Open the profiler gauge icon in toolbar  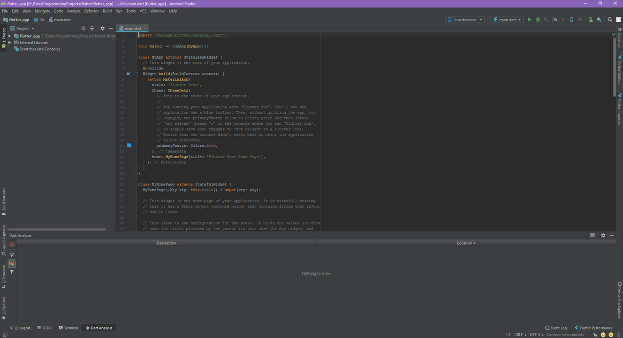point(555,20)
